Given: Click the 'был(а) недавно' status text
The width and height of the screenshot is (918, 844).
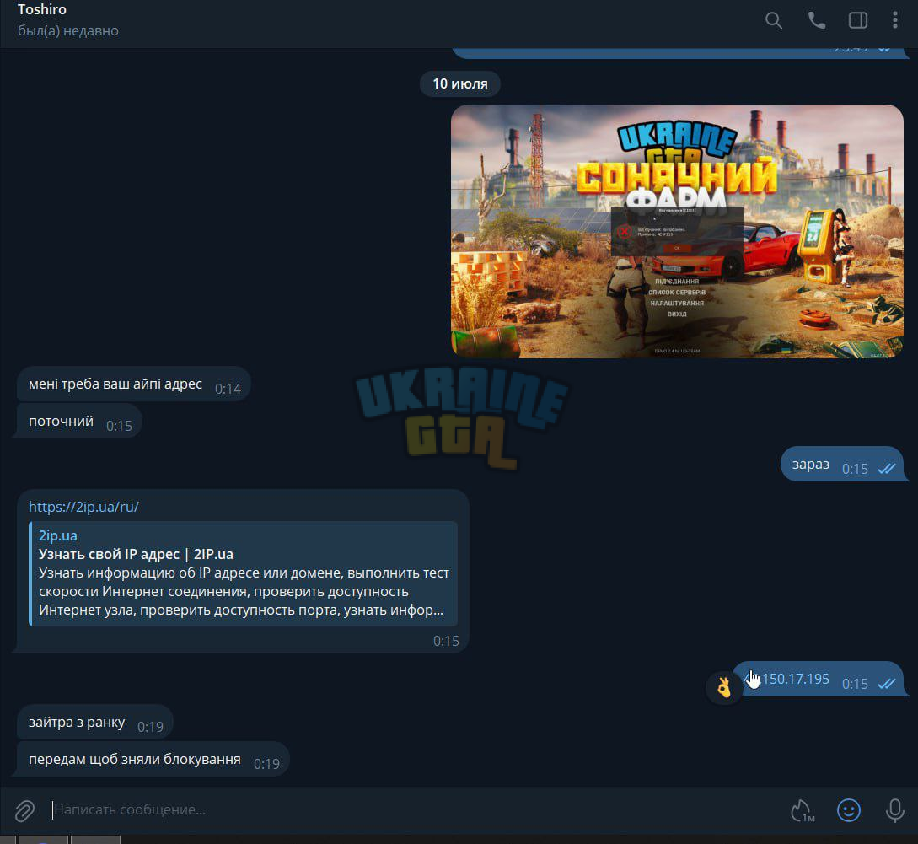Looking at the screenshot, I should coord(68,30).
